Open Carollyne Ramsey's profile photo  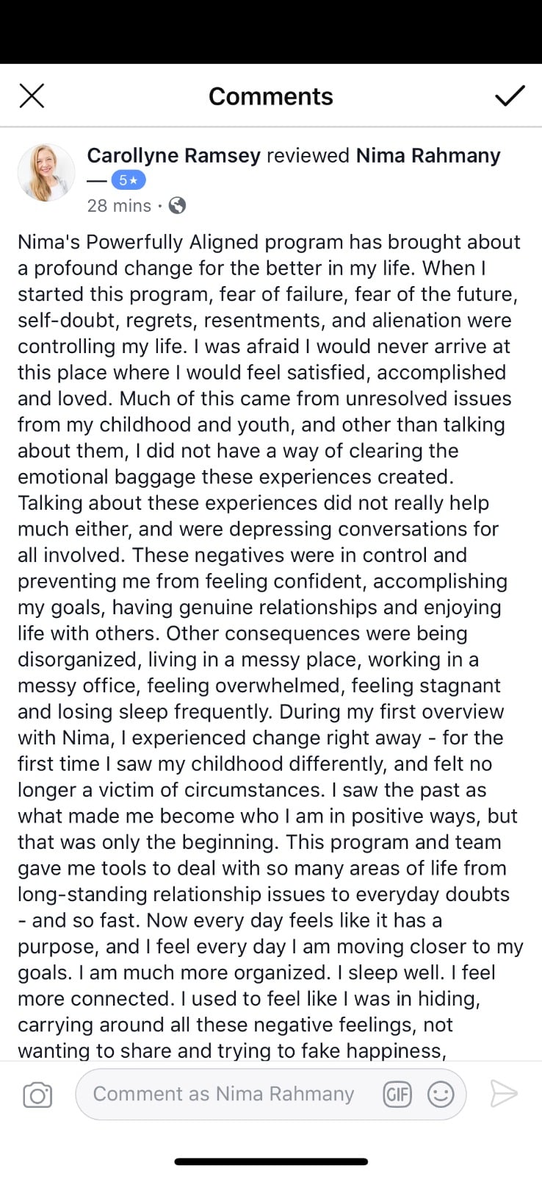pyautogui.click(x=46, y=174)
